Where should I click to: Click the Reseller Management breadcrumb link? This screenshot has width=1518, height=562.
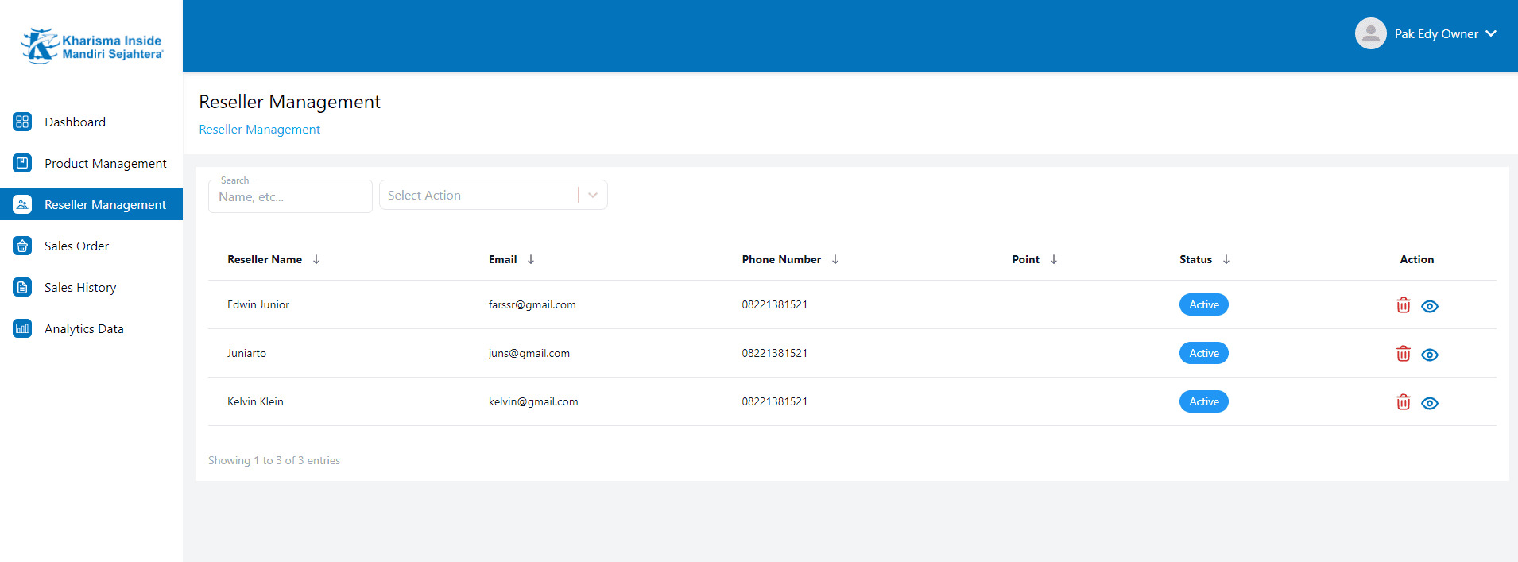coord(259,129)
